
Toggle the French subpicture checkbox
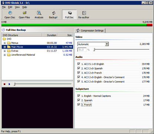click(x=79, y=105)
